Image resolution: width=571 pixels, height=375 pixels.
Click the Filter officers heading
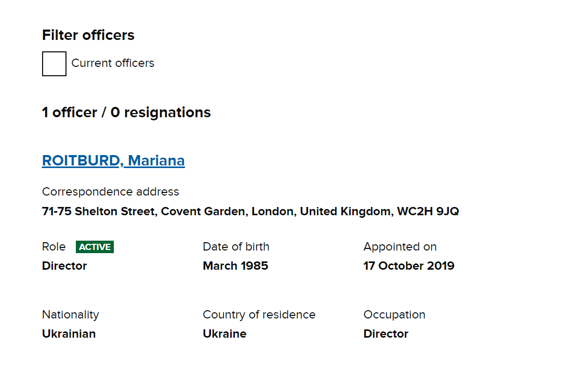[88, 35]
